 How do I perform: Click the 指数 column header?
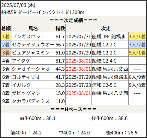click(x=60, y=28)
